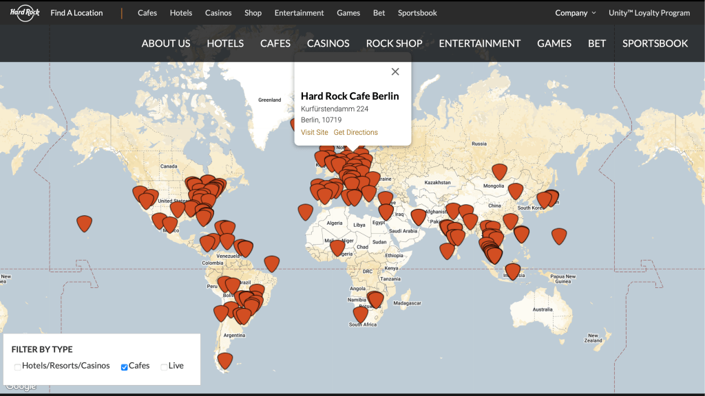Select the southernmost pin in Argentina
The height and width of the screenshot is (396, 705).
point(225,360)
